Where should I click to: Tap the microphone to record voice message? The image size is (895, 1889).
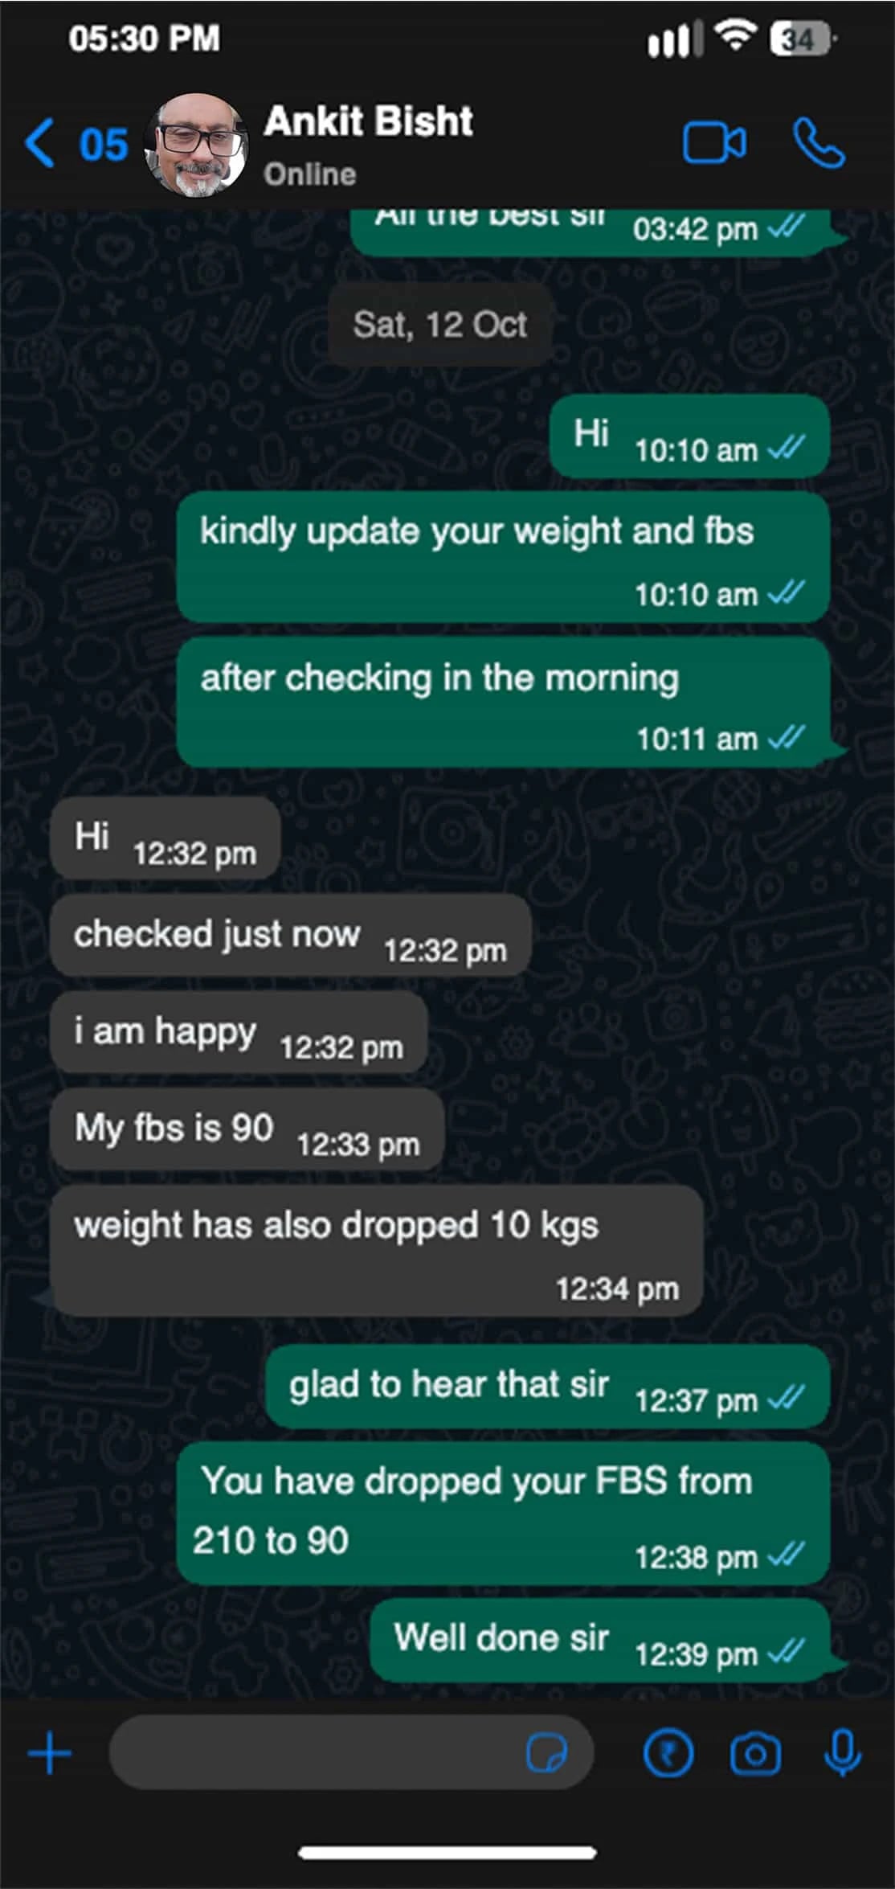tap(843, 1753)
